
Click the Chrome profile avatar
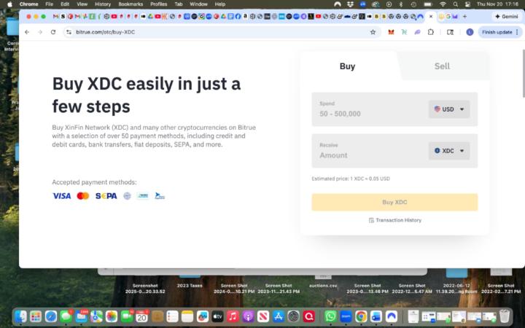[470, 32]
